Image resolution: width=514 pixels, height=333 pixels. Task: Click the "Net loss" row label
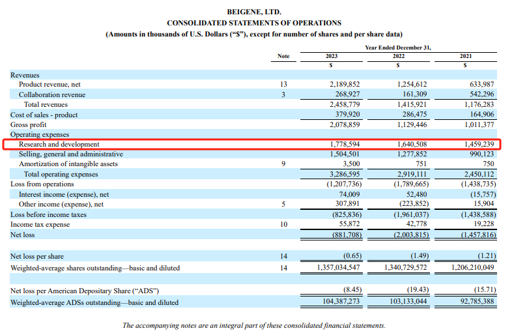point(22,235)
